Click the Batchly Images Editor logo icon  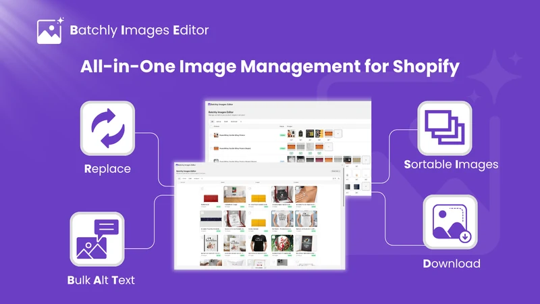coord(50,30)
